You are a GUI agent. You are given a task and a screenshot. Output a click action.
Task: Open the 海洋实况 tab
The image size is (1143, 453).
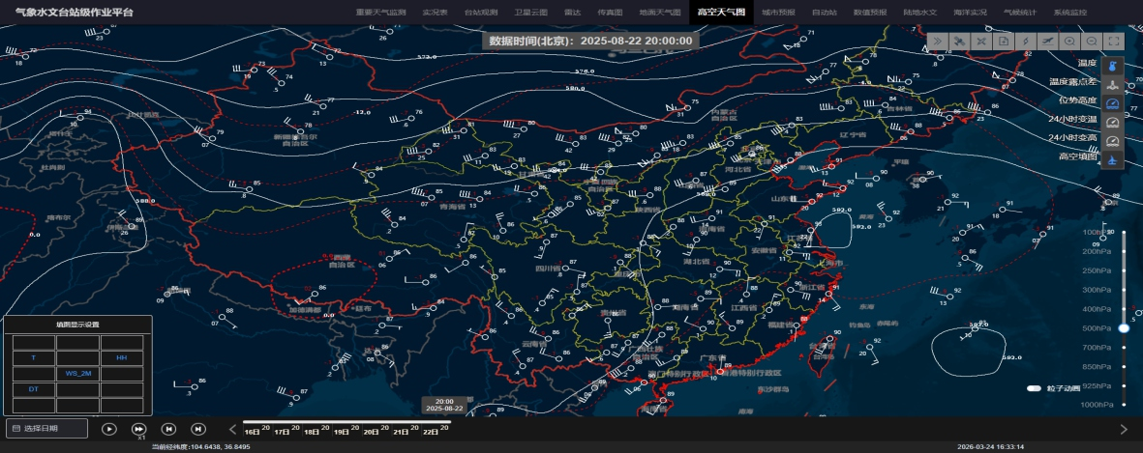coord(970,14)
